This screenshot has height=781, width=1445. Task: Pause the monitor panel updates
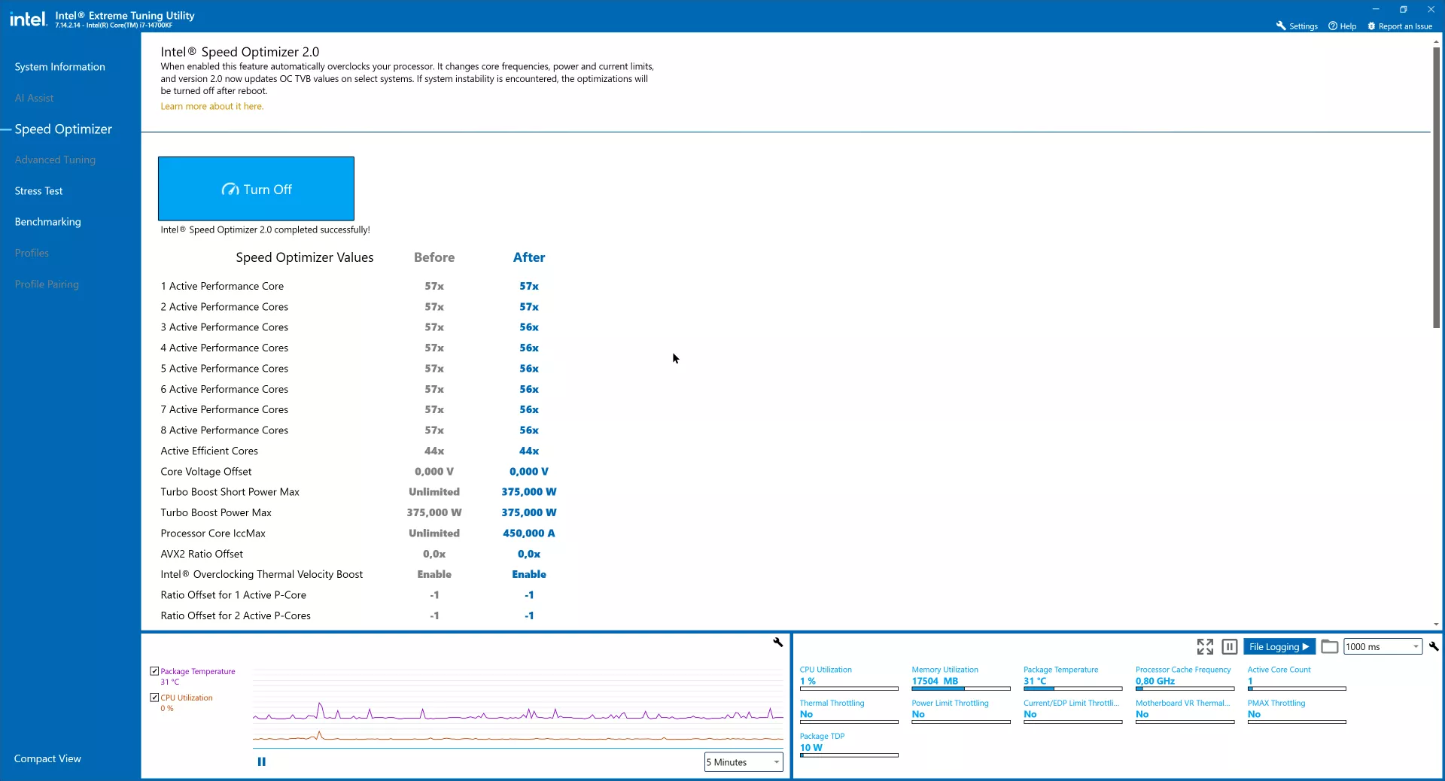click(x=1230, y=646)
